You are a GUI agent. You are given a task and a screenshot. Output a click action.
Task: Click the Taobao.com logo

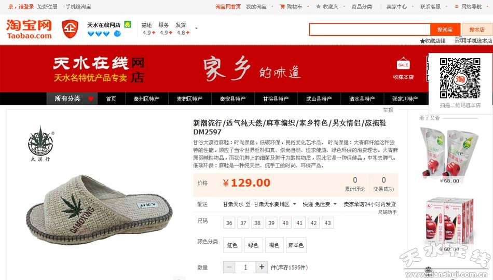29,29
